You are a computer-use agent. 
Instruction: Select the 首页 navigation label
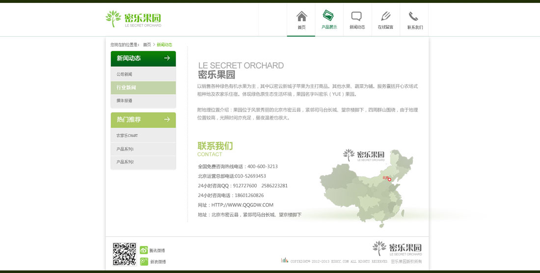click(302, 27)
